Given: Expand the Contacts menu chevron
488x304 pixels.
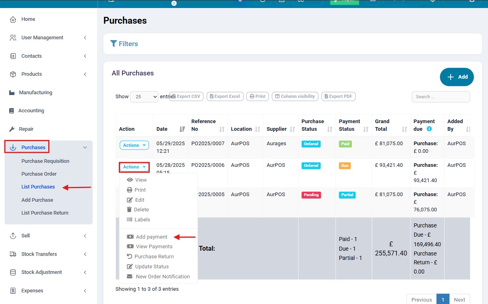Looking at the screenshot, I should click(x=85, y=56).
